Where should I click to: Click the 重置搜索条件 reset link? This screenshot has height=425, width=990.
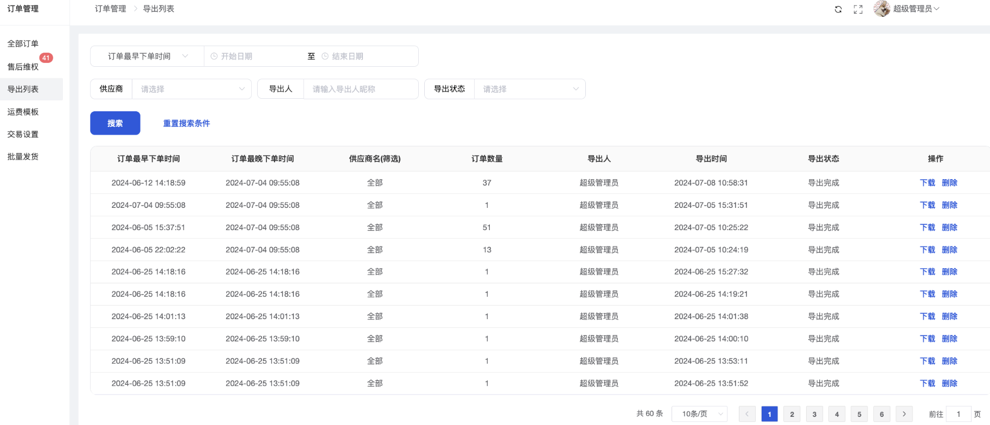tap(186, 123)
